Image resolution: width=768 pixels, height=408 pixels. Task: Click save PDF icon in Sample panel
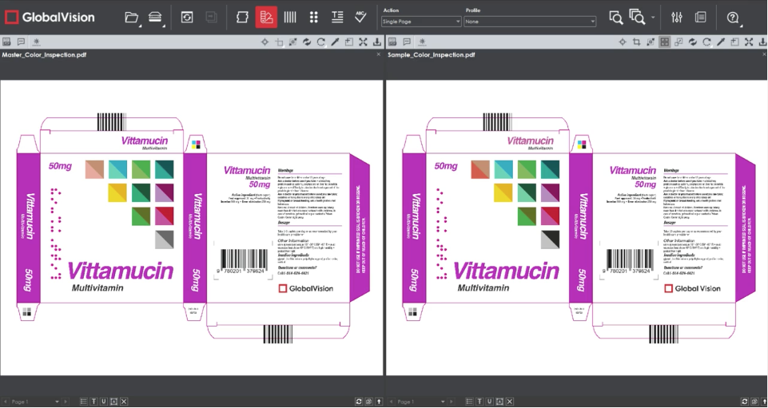pyautogui.click(x=392, y=42)
